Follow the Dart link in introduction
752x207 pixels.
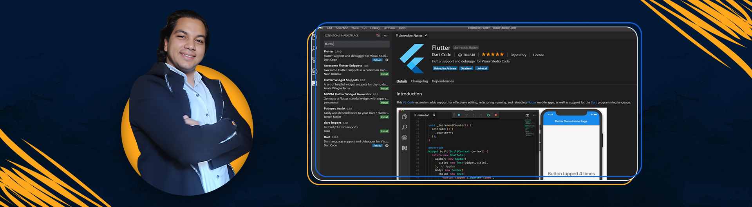click(x=594, y=103)
